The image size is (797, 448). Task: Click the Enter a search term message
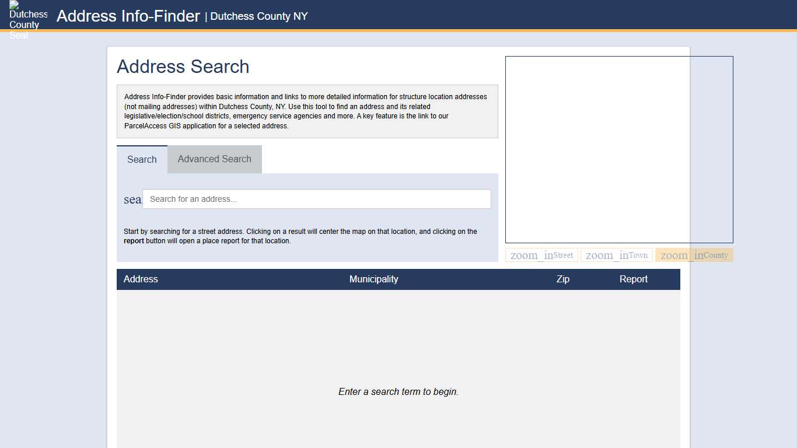point(398,391)
